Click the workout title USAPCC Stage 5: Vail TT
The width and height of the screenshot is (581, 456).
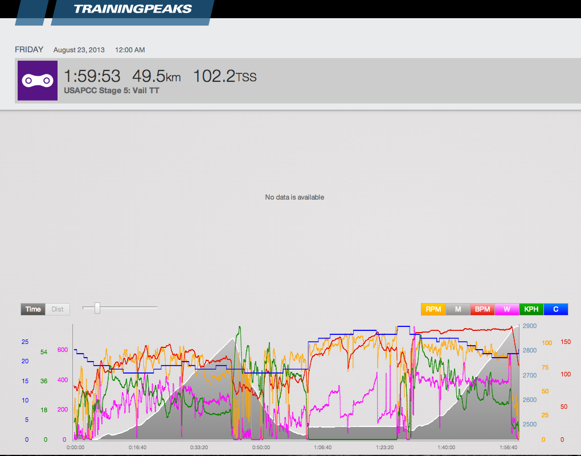(x=112, y=90)
